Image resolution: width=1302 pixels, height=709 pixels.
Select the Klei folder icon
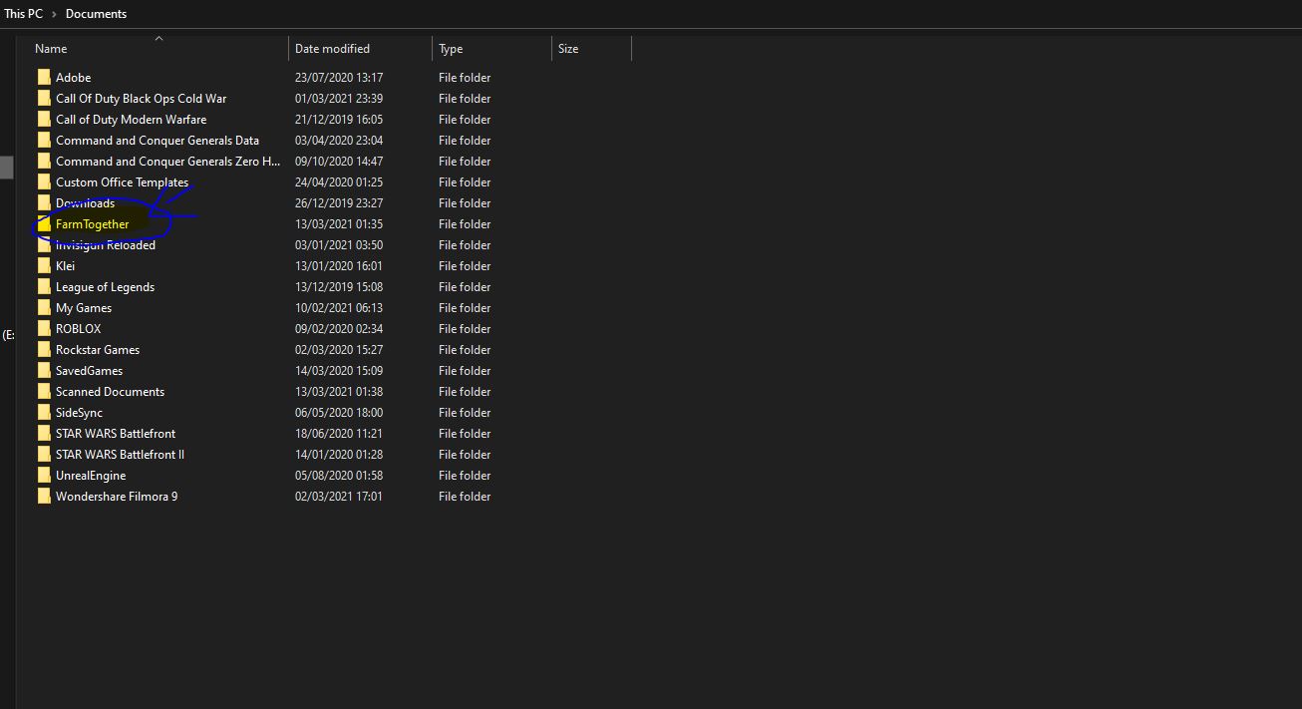tap(44, 266)
